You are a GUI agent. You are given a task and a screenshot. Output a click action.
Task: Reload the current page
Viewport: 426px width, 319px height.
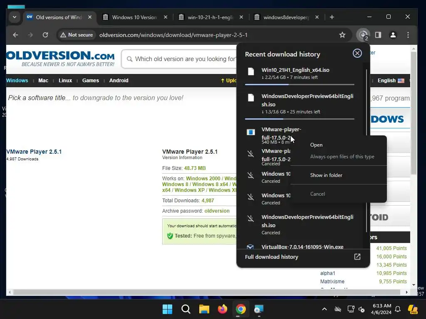pos(45,35)
